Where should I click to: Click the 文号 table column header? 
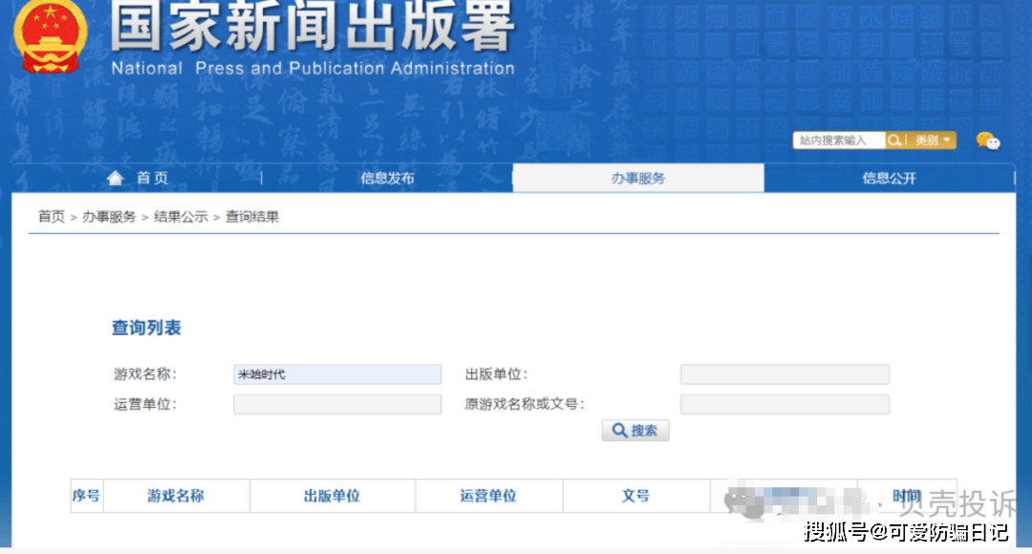pos(635,496)
